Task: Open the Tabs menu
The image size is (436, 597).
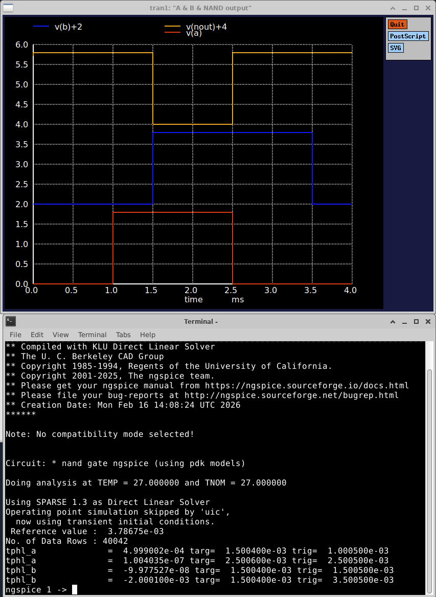Action: 123,335
